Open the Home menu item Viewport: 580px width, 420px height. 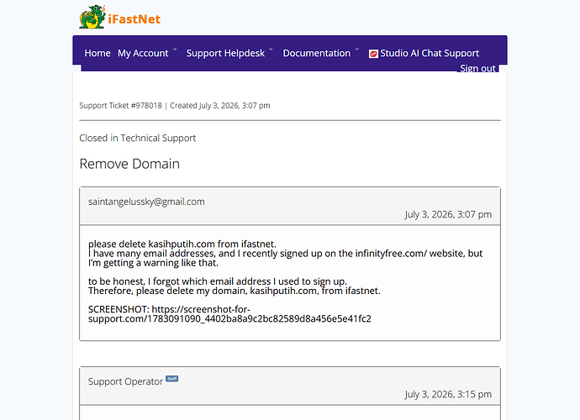coord(98,53)
